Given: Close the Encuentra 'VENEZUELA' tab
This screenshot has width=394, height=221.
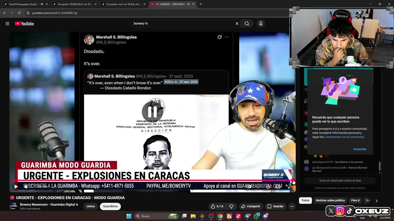Looking at the screenshot, I should [95, 4].
